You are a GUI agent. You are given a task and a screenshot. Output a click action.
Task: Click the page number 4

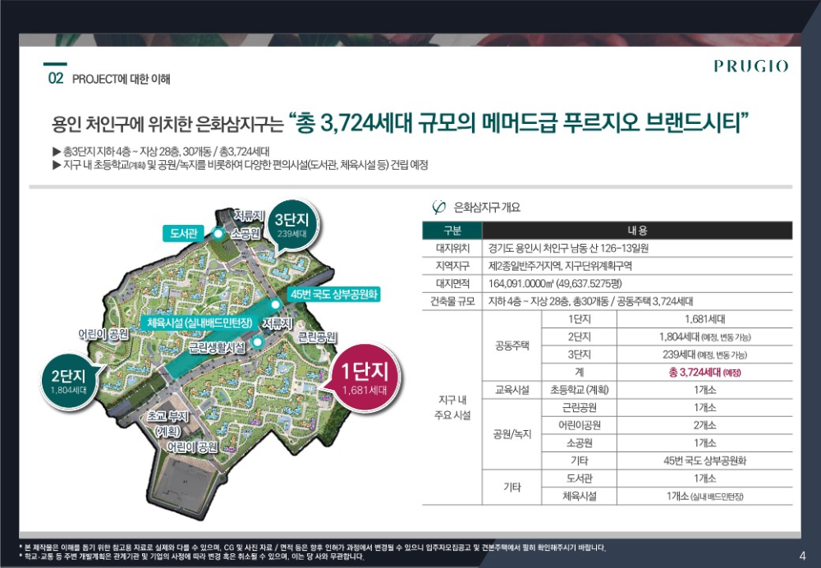coord(803,556)
